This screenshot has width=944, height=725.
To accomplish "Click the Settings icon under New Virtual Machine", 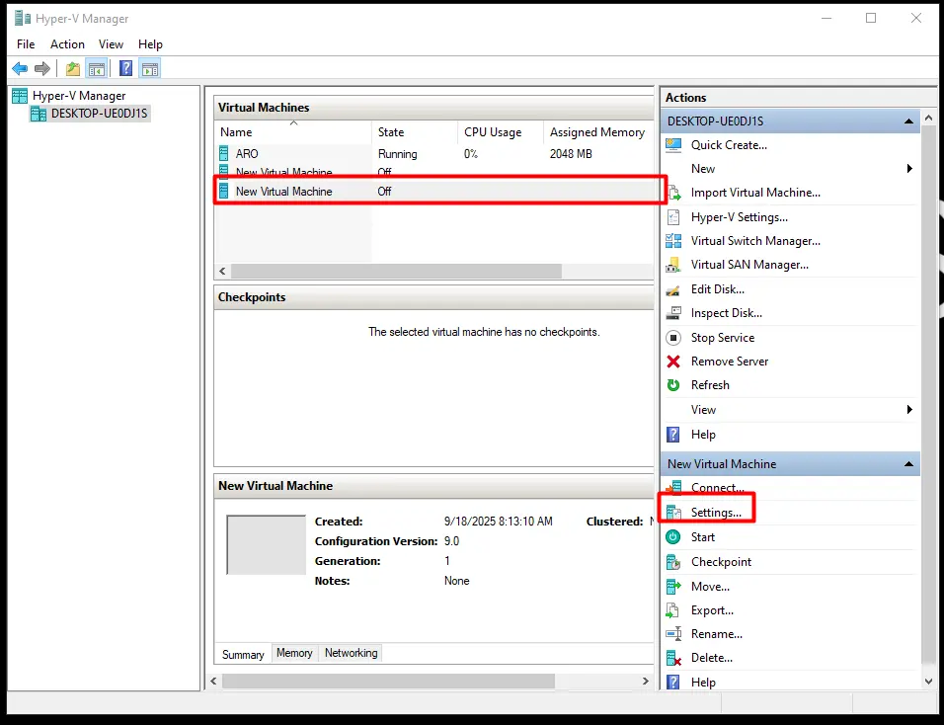I will click(673, 513).
